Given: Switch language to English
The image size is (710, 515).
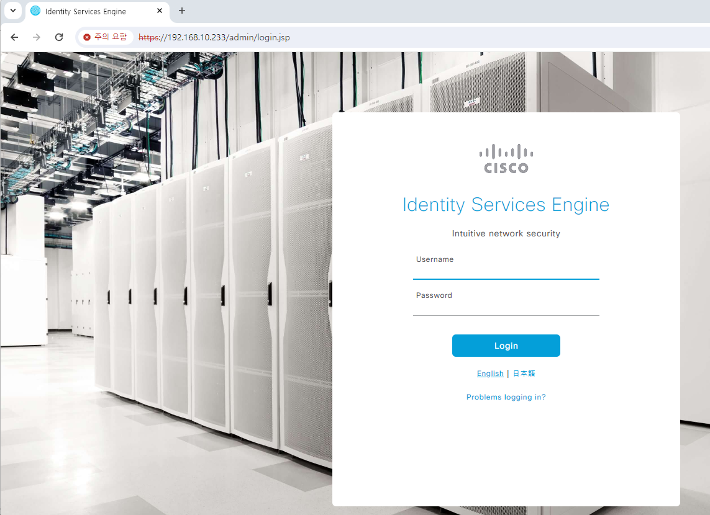Looking at the screenshot, I should [x=490, y=374].
